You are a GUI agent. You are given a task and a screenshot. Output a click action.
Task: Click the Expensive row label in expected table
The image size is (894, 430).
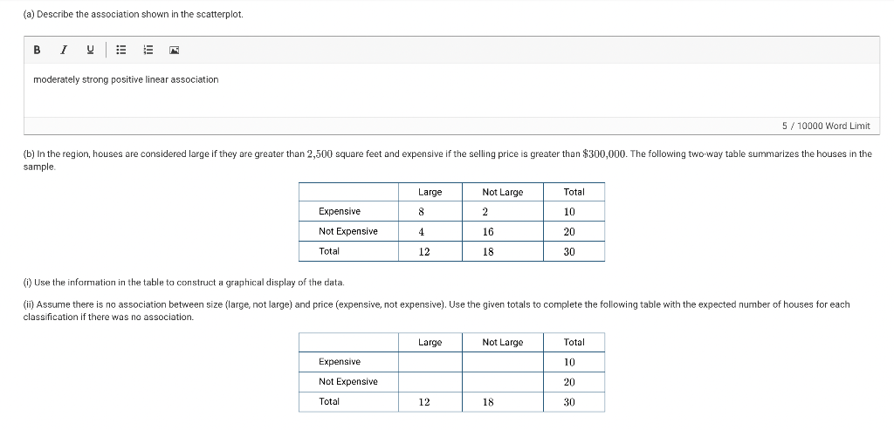(x=340, y=362)
